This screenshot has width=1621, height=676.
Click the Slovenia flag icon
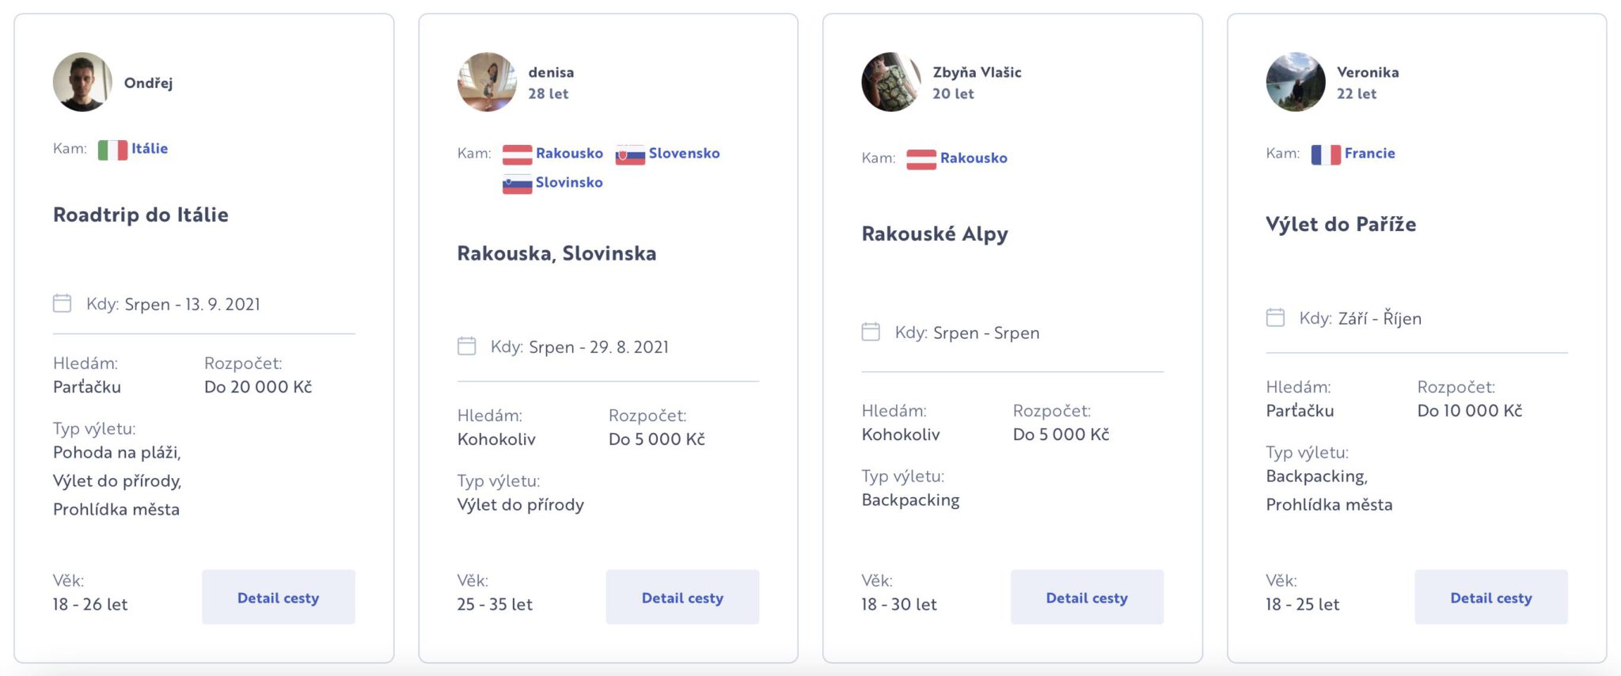517,184
